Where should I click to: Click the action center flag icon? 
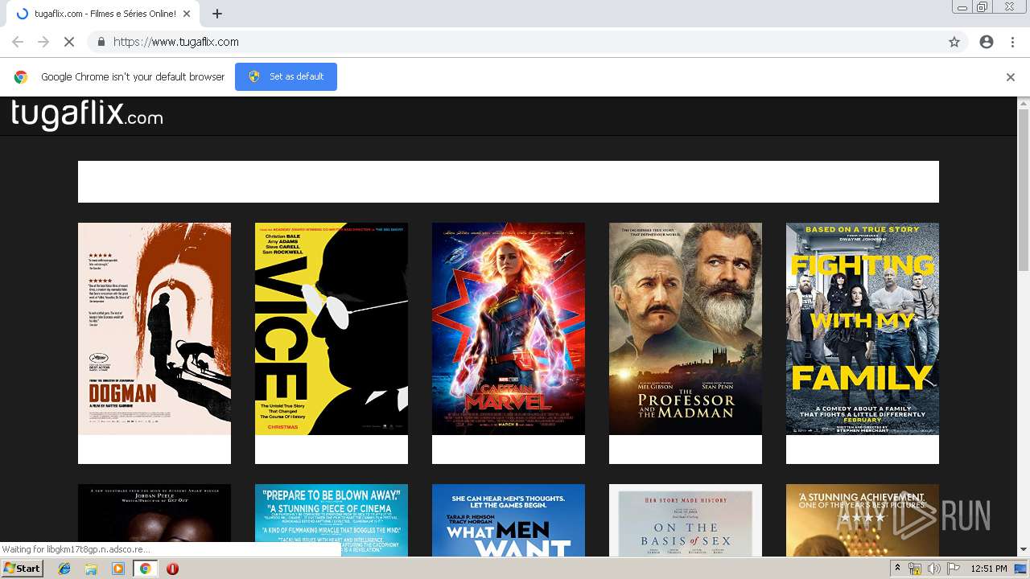pyautogui.click(x=954, y=569)
